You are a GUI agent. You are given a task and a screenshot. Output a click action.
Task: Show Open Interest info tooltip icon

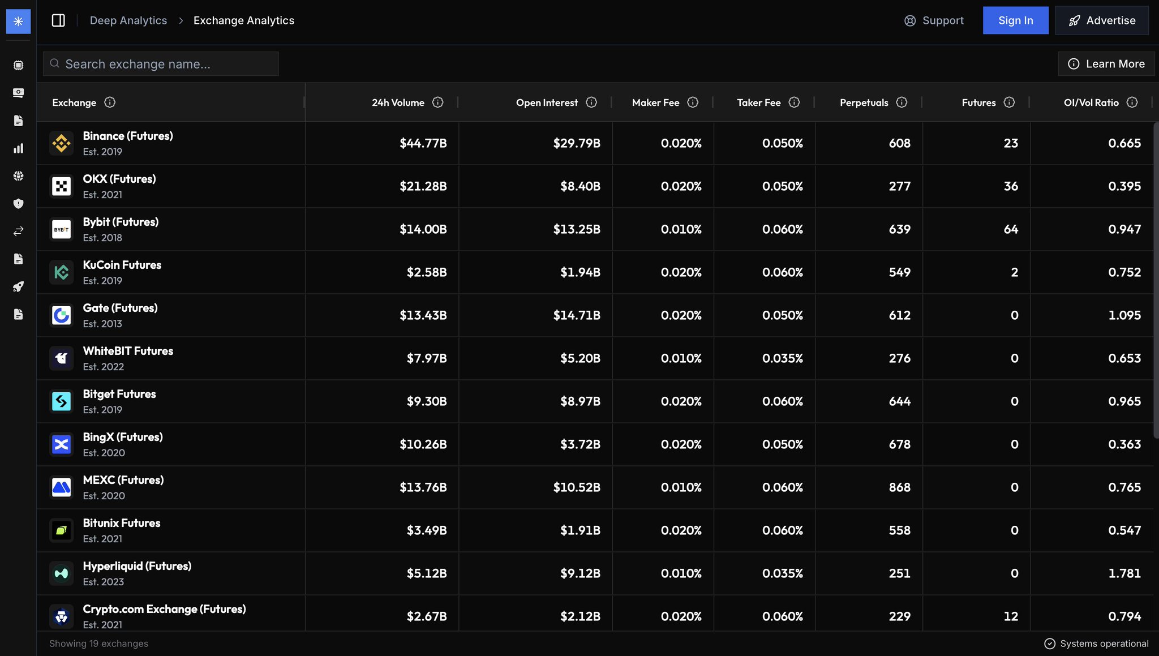pos(591,102)
